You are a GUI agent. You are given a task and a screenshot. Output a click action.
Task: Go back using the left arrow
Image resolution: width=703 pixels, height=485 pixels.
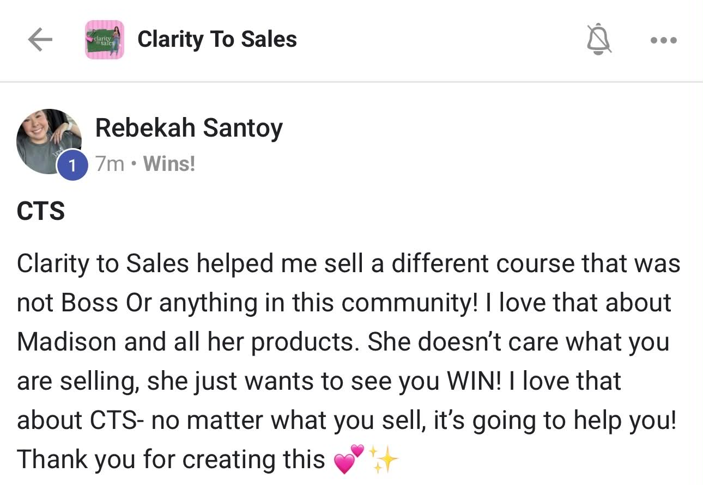[40, 40]
